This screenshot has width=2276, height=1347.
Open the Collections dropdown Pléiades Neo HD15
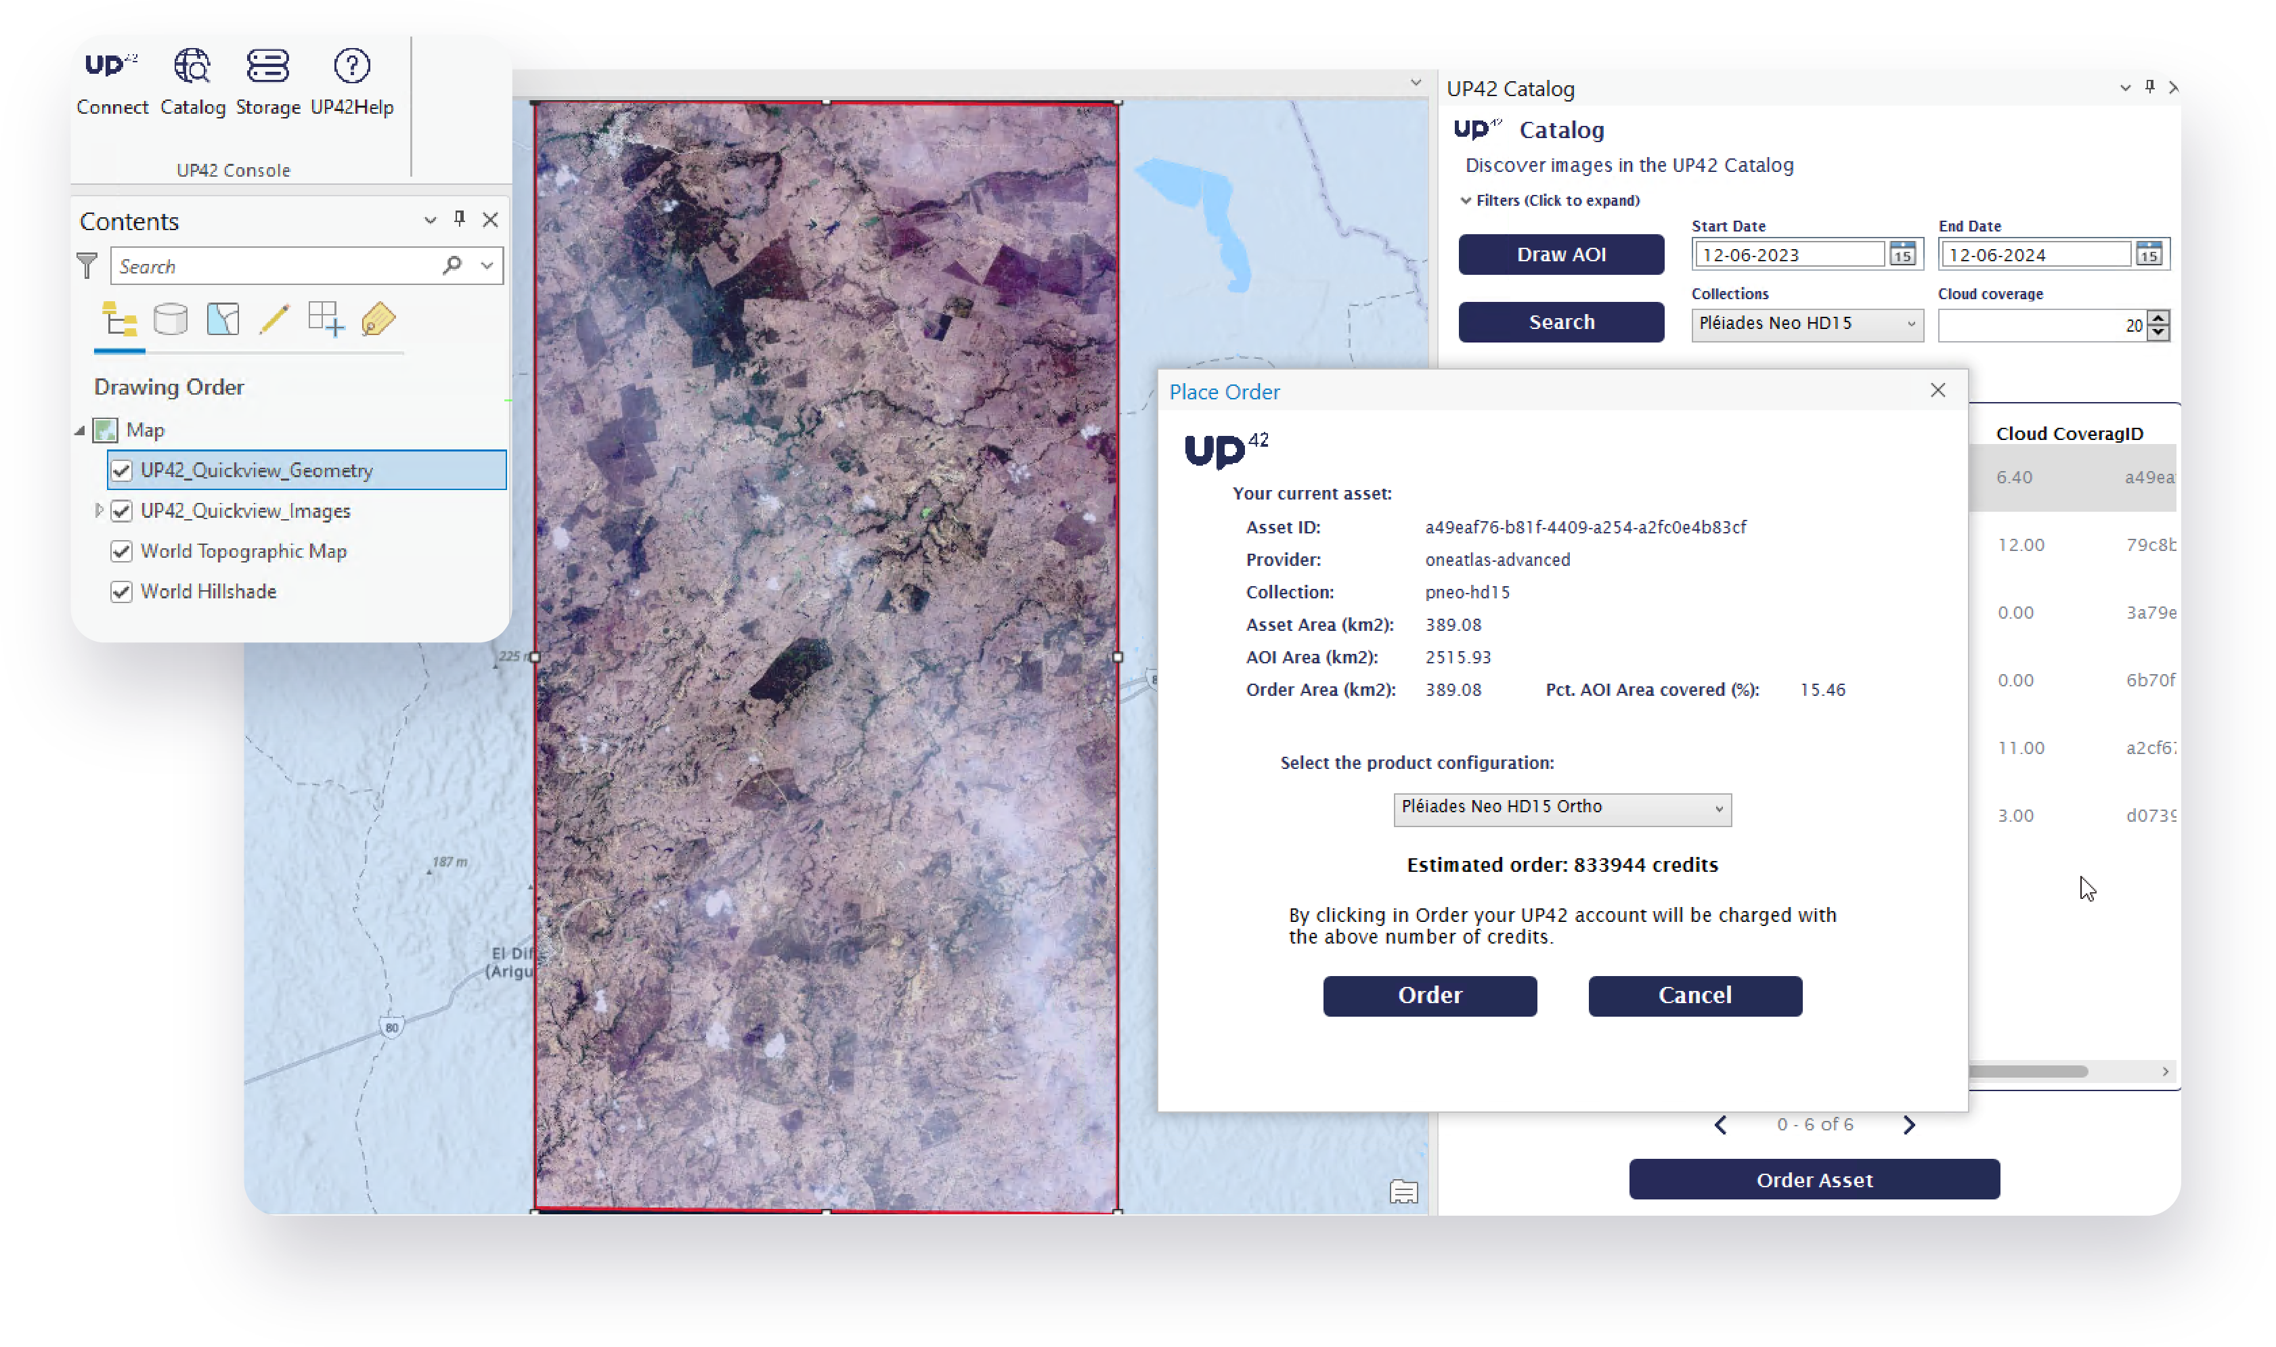tap(1806, 324)
